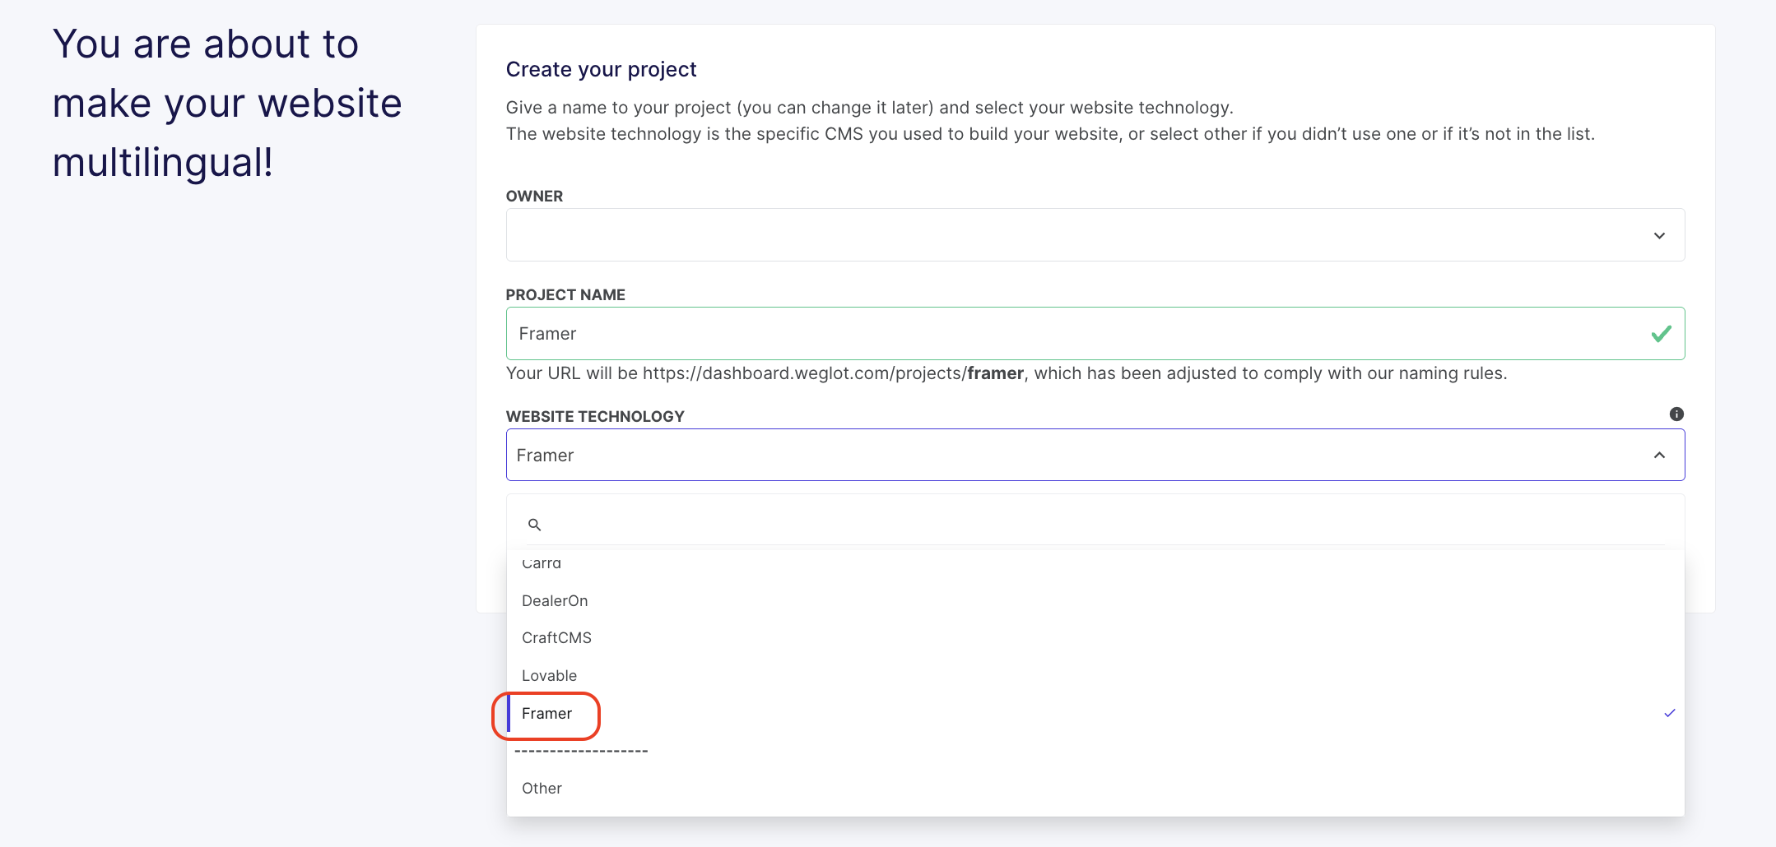Select DealerOn from the technology list
This screenshot has height=847, width=1776.
click(x=1095, y=601)
